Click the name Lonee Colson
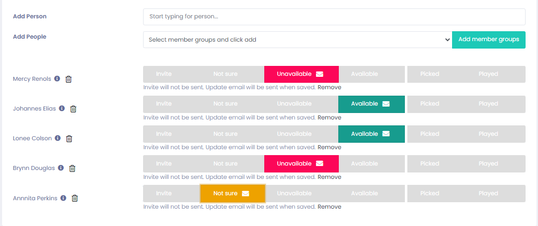Viewport: 538px width, 226px height. click(32, 138)
